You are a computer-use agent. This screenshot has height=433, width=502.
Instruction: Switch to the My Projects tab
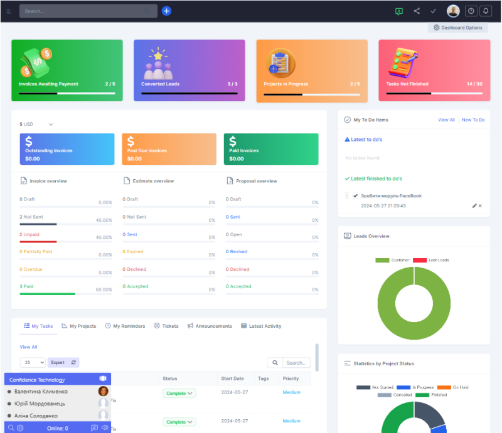[x=79, y=326]
